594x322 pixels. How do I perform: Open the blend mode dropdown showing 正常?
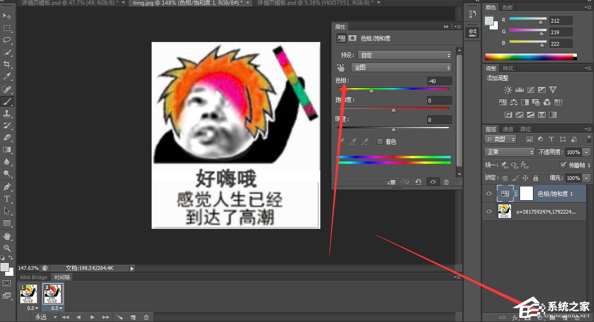click(508, 152)
